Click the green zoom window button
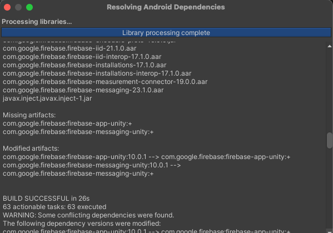Screen dimensions: 333x233 [x=29, y=7]
